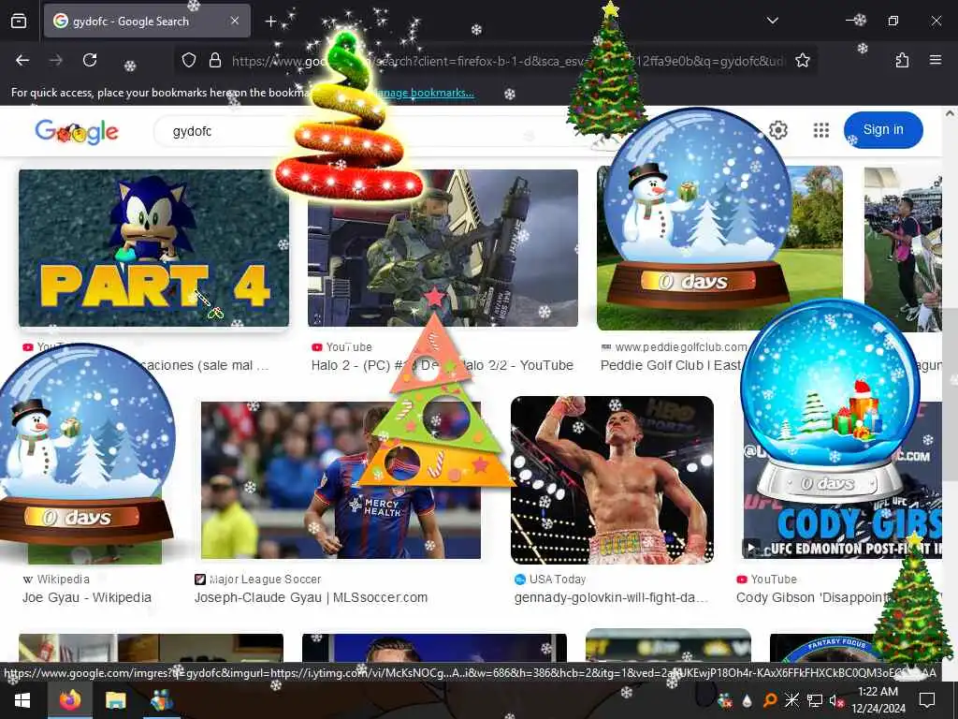The width and height of the screenshot is (958, 719).
Task: Click the colorful ornaments tray icon
Action: [725, 700]
